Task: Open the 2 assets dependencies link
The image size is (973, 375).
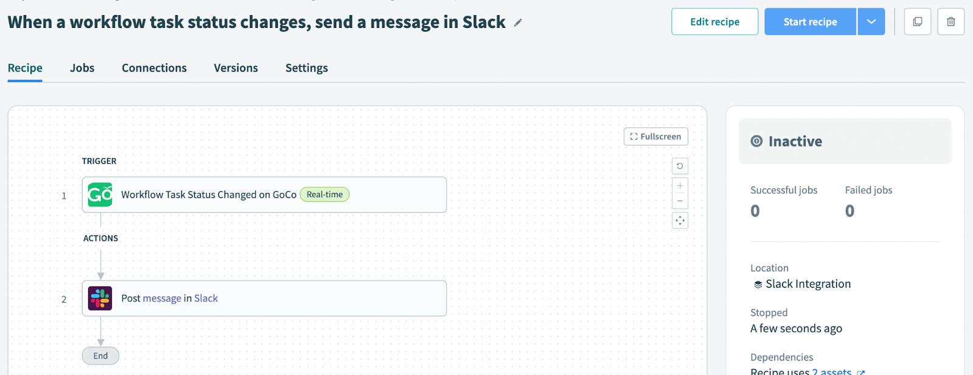Action: 832,371
